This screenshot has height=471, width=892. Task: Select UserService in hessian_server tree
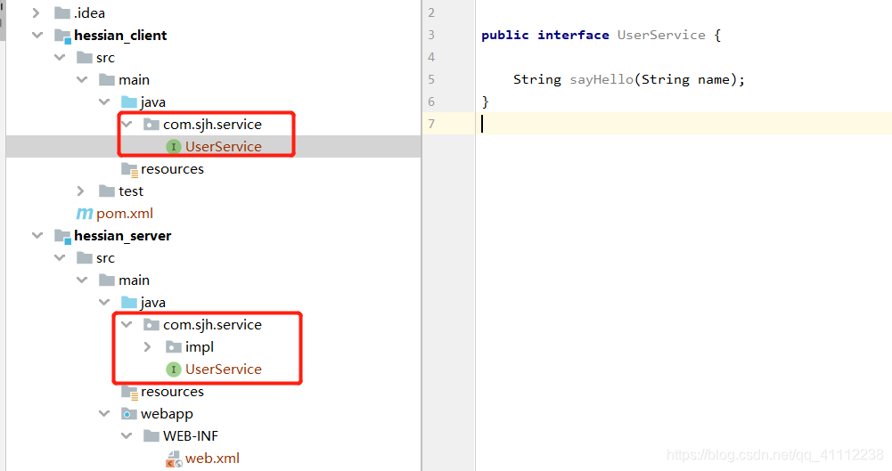[x=224, y=369]
